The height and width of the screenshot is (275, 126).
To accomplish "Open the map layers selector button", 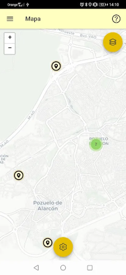I will click(x=113, y=42).
